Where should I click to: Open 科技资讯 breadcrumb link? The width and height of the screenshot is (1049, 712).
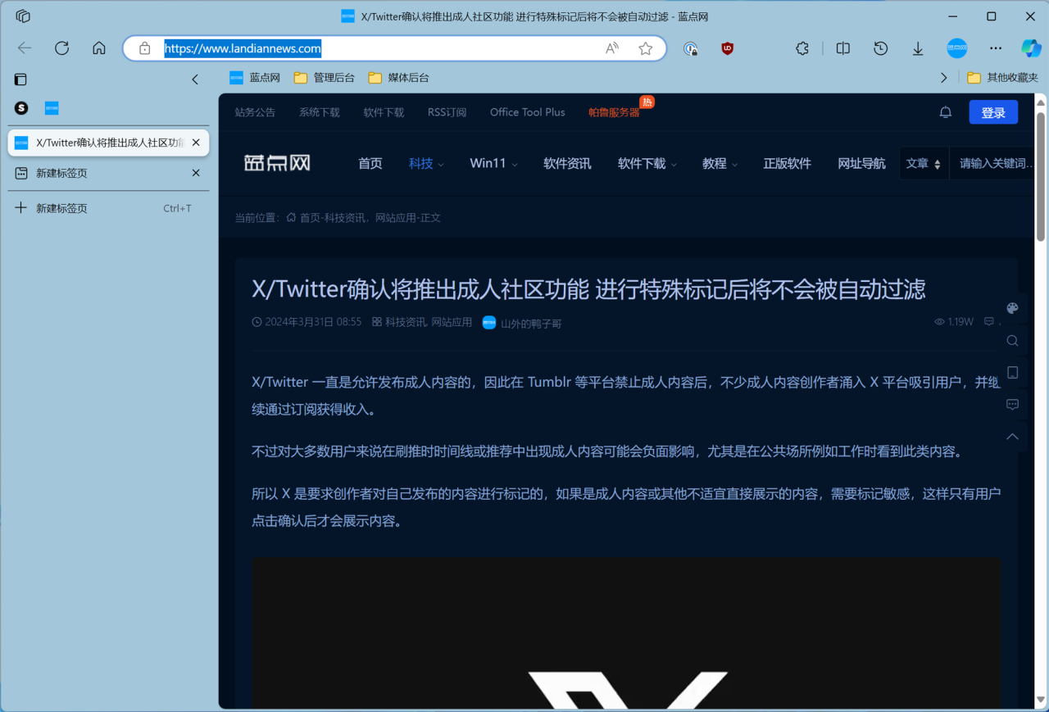(345, 218)
